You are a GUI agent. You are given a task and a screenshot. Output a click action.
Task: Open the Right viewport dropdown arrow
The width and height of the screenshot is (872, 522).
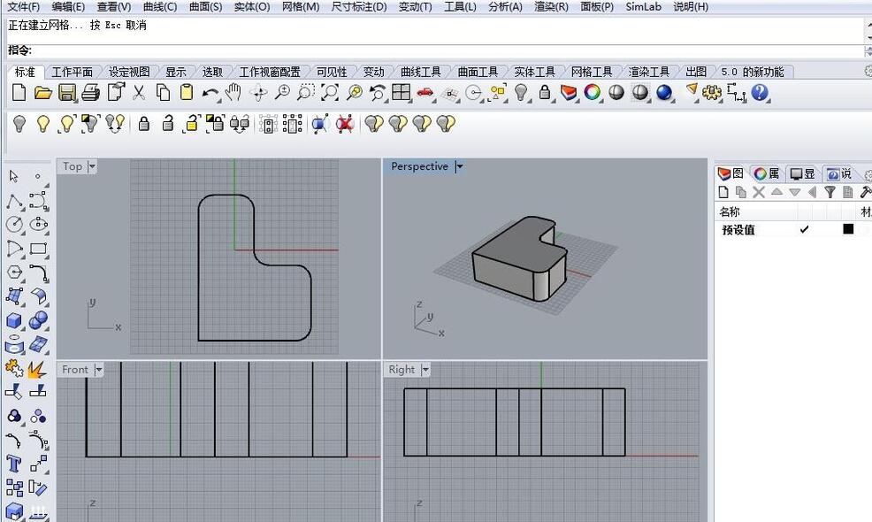[425, 370]
